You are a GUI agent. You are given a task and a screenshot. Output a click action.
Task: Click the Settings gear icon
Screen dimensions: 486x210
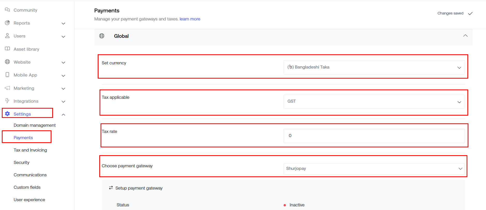[x=7, y=114]
